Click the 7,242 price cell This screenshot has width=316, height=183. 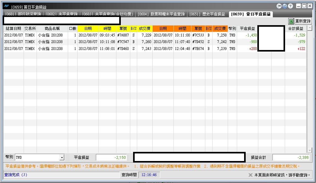click(220, 42)
